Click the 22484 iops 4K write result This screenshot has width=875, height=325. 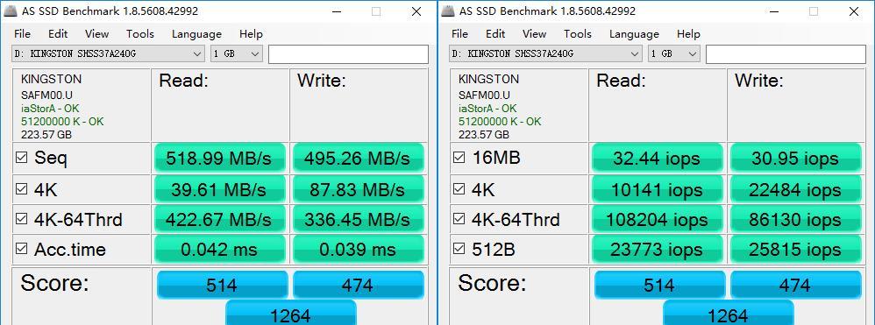pos(796,189)
